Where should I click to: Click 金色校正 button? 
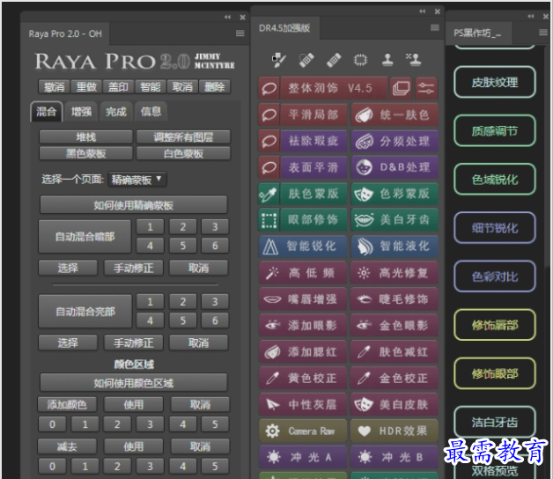click(x=394, y=378)
